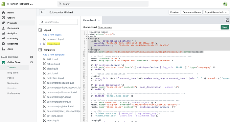This screenshot has height=122, width=230.
Task: Click the Marketing megaphone icon
Action: pyautogui.click(x=3, y=38)
